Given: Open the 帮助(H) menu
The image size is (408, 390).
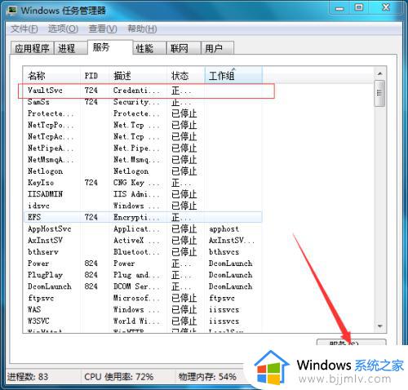Looking at the screenshot, I should pyautogui.click(x=142, y=29).
